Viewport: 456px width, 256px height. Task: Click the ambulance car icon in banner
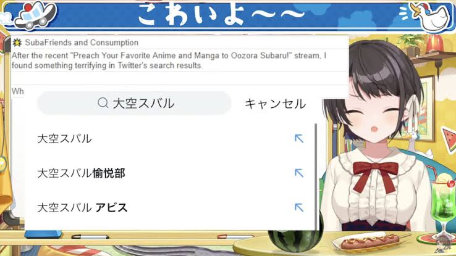click(x=35, y=15)
